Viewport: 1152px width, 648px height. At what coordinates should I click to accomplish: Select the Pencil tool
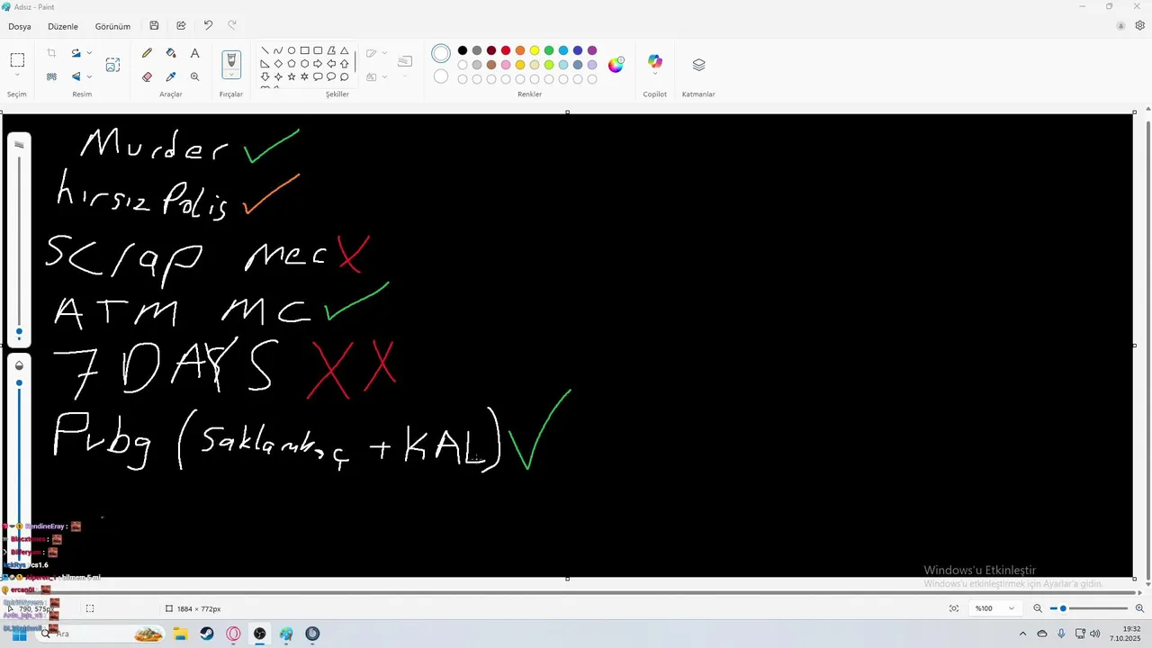147,53
